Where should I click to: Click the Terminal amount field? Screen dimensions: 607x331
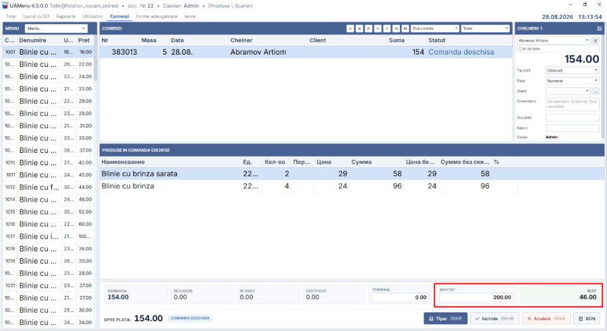[x=400, y=297]
